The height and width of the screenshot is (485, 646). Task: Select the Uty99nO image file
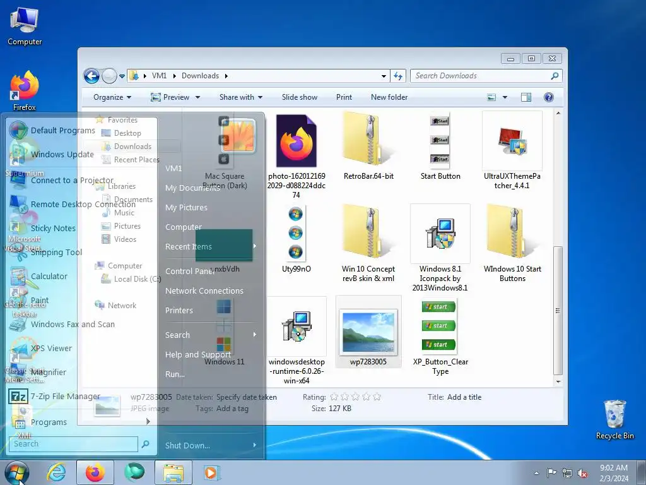click(x=296, y=233)
